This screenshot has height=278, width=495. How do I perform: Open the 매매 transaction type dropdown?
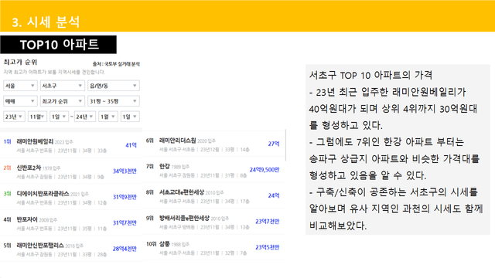click(x=20, y=101)
